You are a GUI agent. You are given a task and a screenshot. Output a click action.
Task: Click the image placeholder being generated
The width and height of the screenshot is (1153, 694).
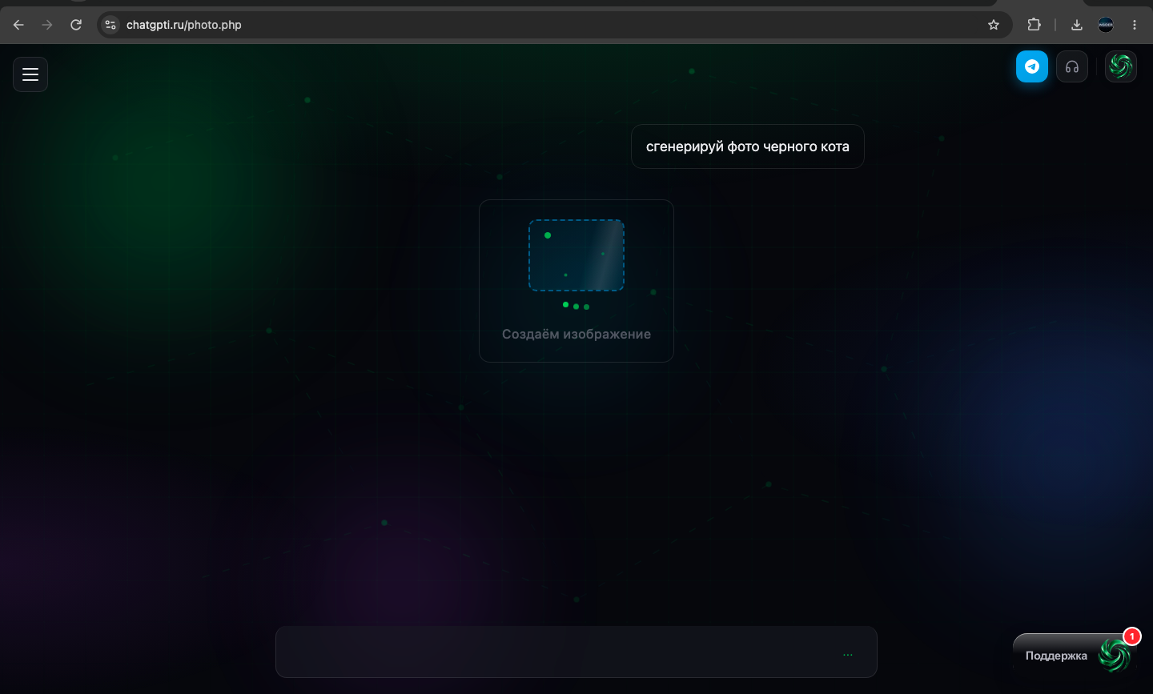point(576,255)
